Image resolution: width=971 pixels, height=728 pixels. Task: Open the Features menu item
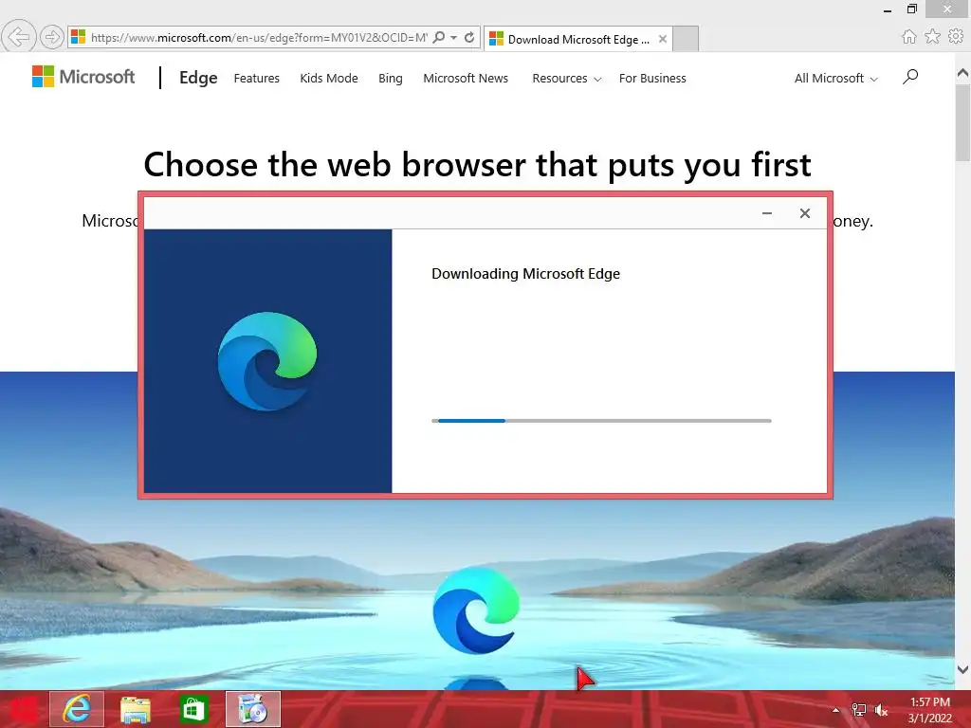[x=256, y=78]
